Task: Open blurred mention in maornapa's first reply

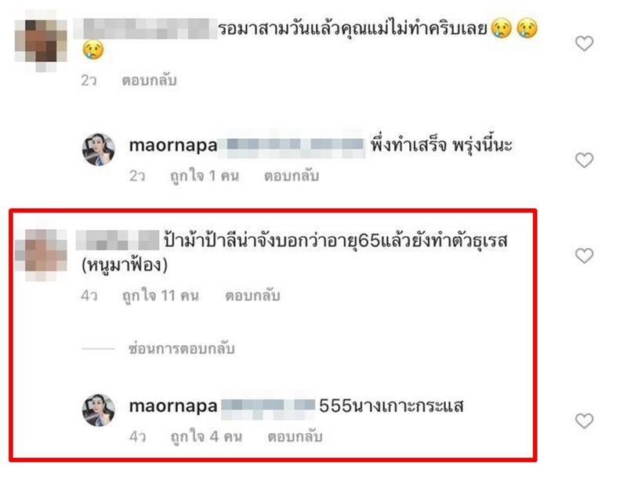Action: click(x=295, y=144)
